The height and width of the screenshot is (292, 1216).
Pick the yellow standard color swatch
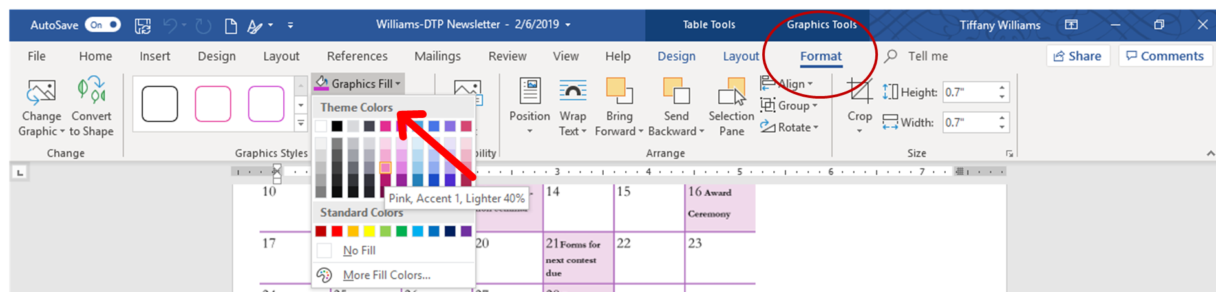pos(369,231)
